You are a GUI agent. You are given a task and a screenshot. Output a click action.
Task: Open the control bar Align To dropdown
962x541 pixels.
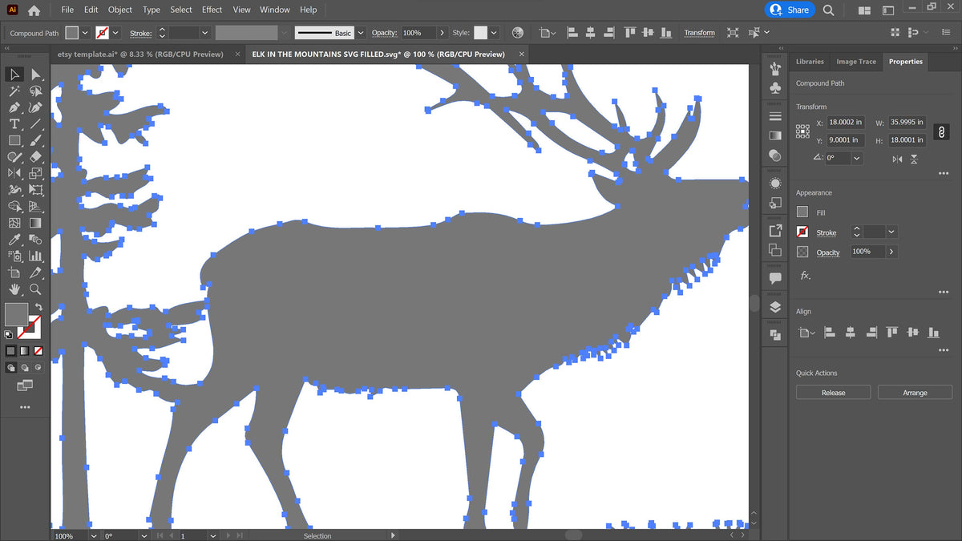547,33
